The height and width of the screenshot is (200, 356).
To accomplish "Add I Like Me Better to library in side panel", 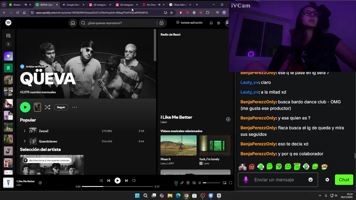I will [x=228, y=119].
